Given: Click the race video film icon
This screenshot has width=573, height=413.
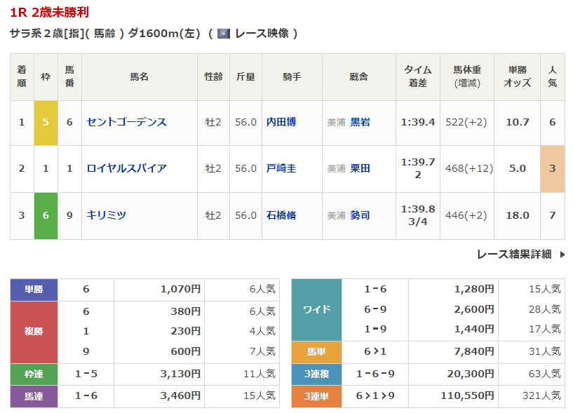Looking at the screenshot, I should click(x=224, y=33).
